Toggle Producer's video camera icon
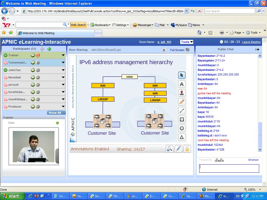The image size is (267, 200). click(38, 107)
